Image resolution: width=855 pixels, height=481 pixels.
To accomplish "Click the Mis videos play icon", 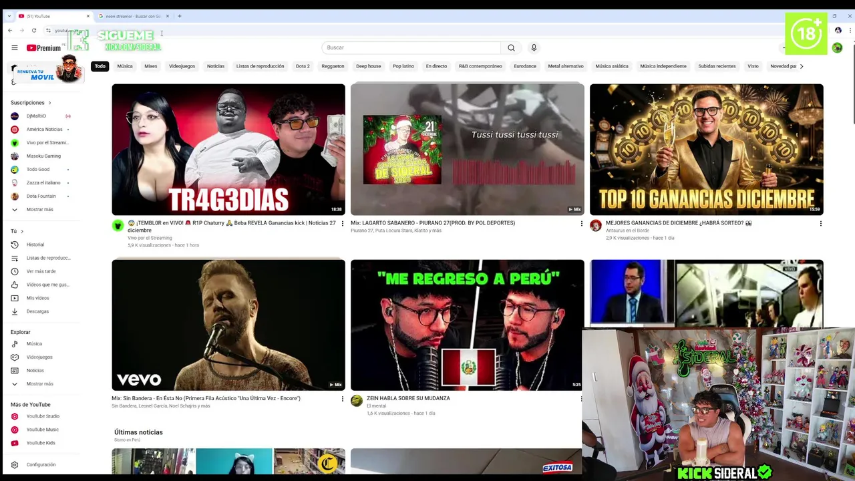I will 15,298.
